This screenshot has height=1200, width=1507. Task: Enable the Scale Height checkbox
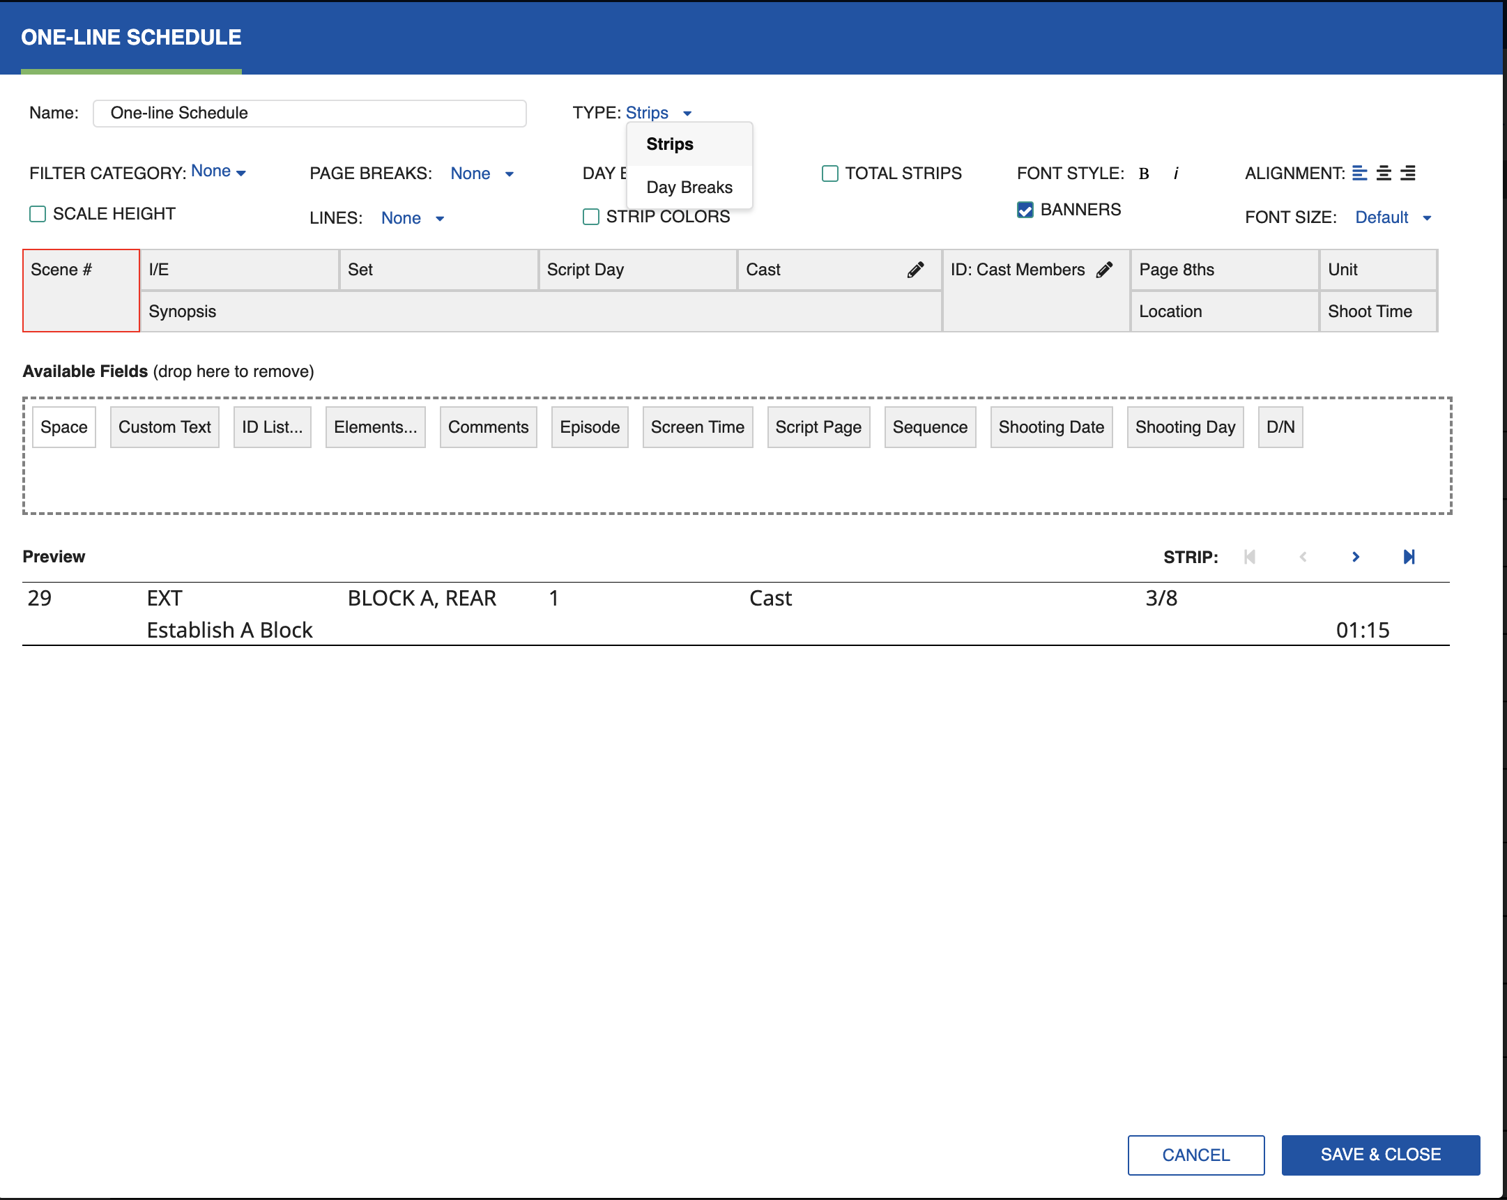pyautogui.click(x=37, y=214)
